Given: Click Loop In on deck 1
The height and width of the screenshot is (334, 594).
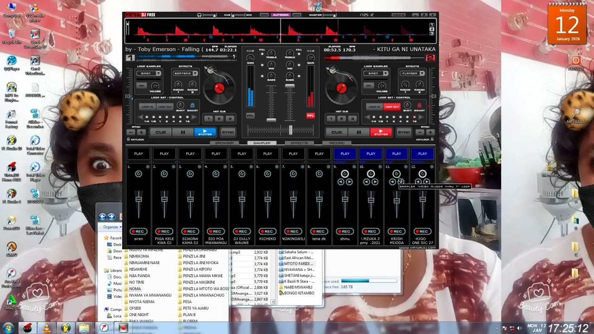Looking at the screenshot, I should point(147,107).
